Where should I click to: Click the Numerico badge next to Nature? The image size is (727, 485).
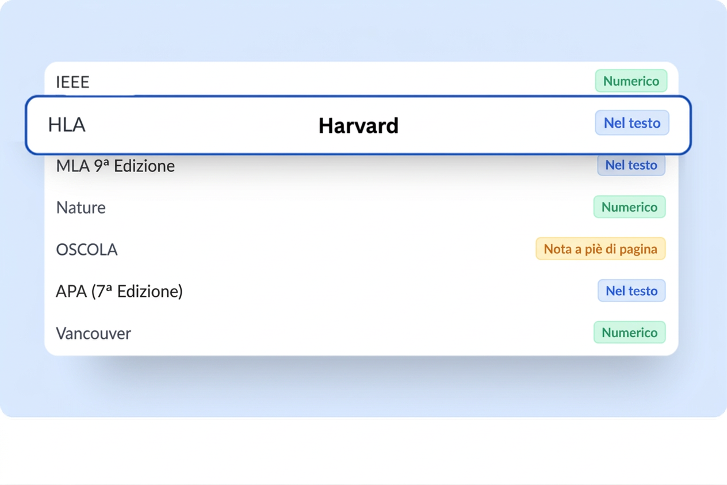pos(629,207)
